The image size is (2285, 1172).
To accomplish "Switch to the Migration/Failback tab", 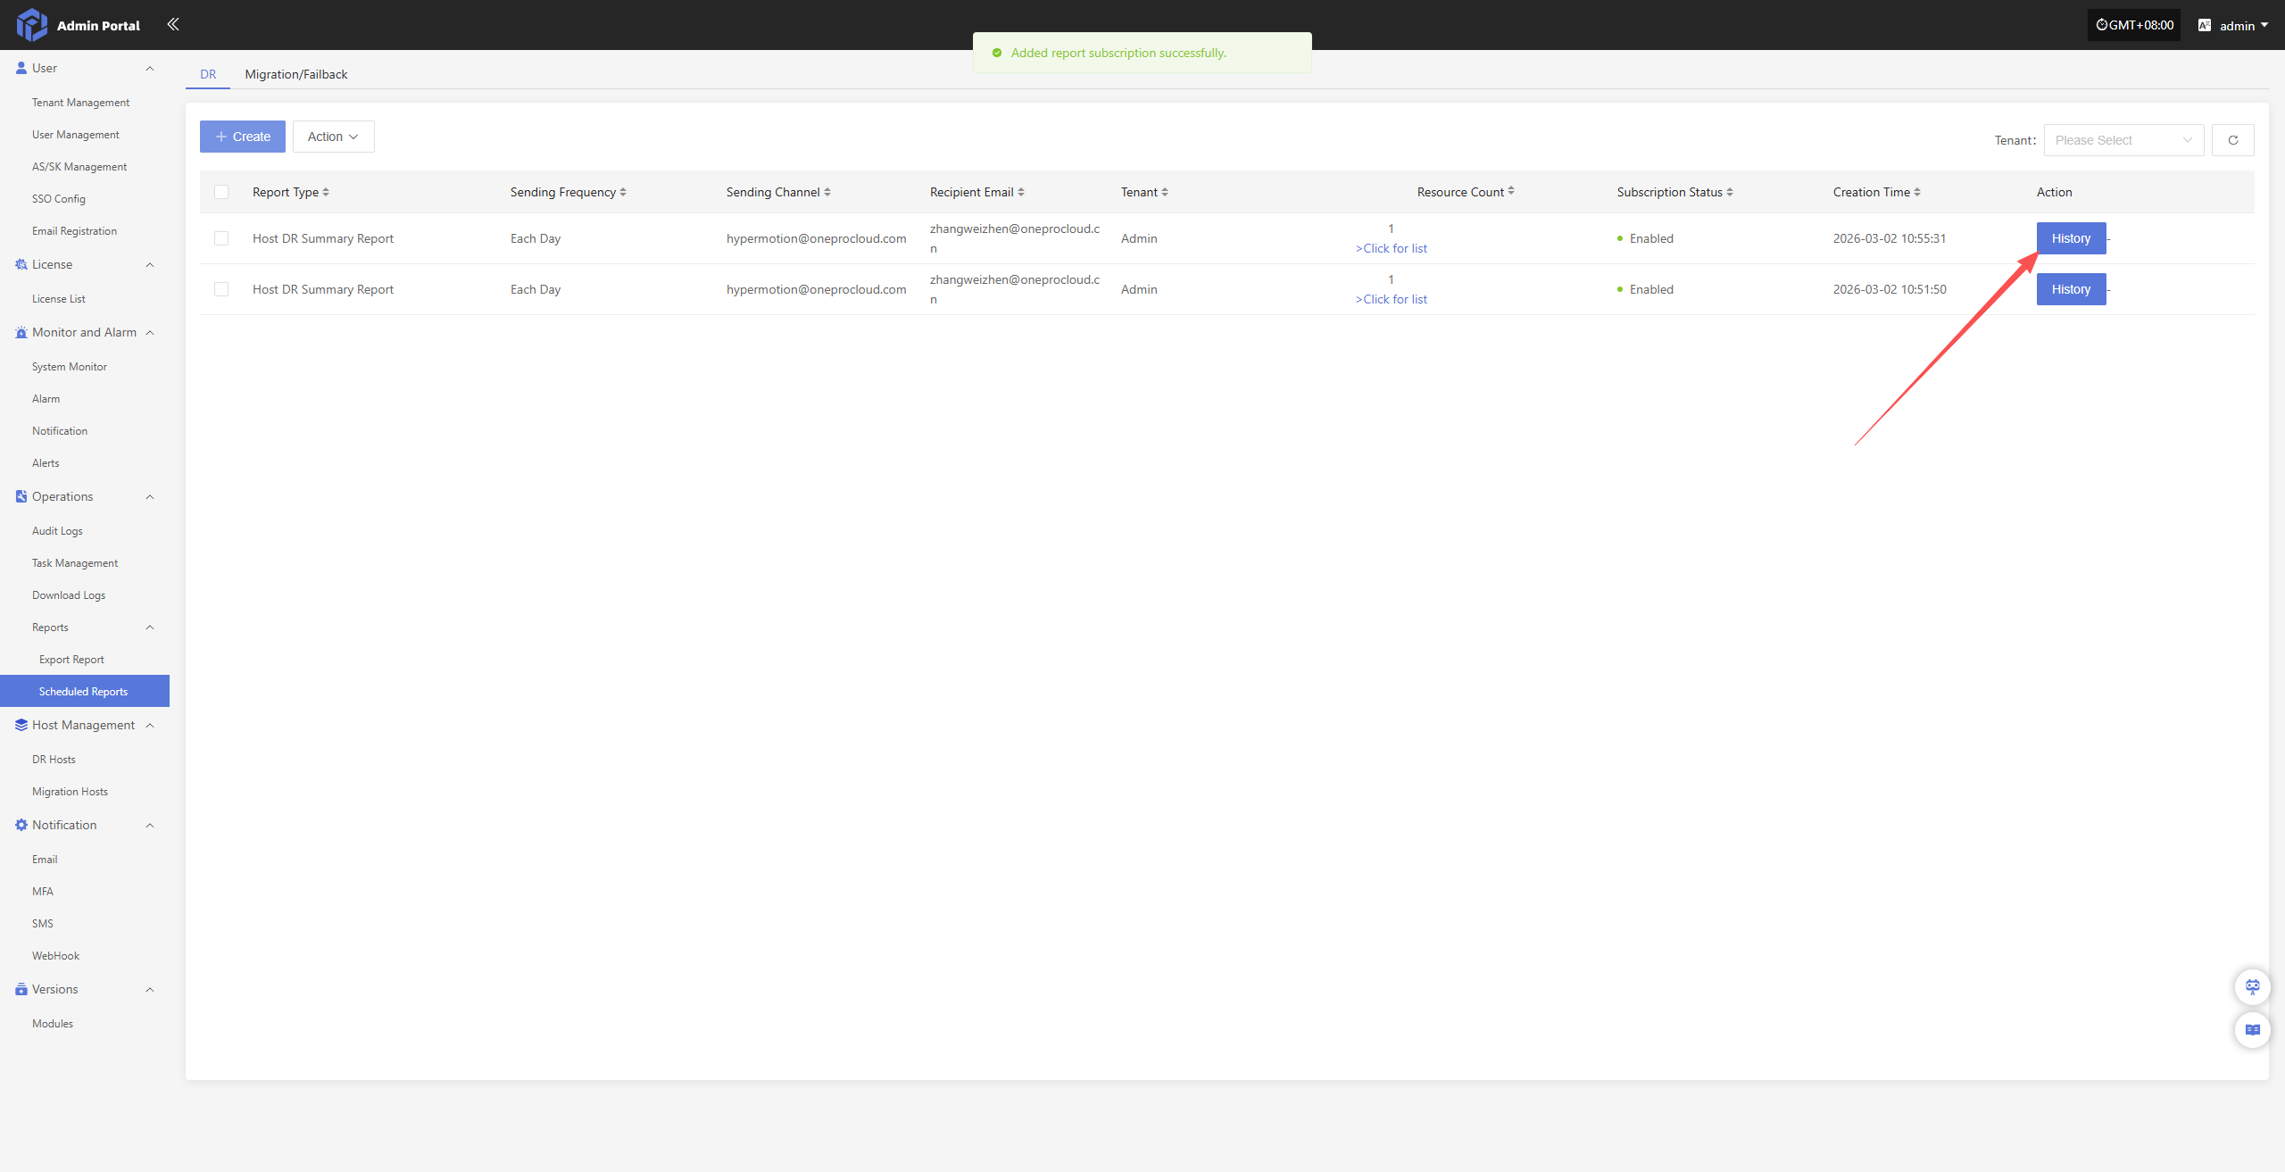I will (295, 74).
